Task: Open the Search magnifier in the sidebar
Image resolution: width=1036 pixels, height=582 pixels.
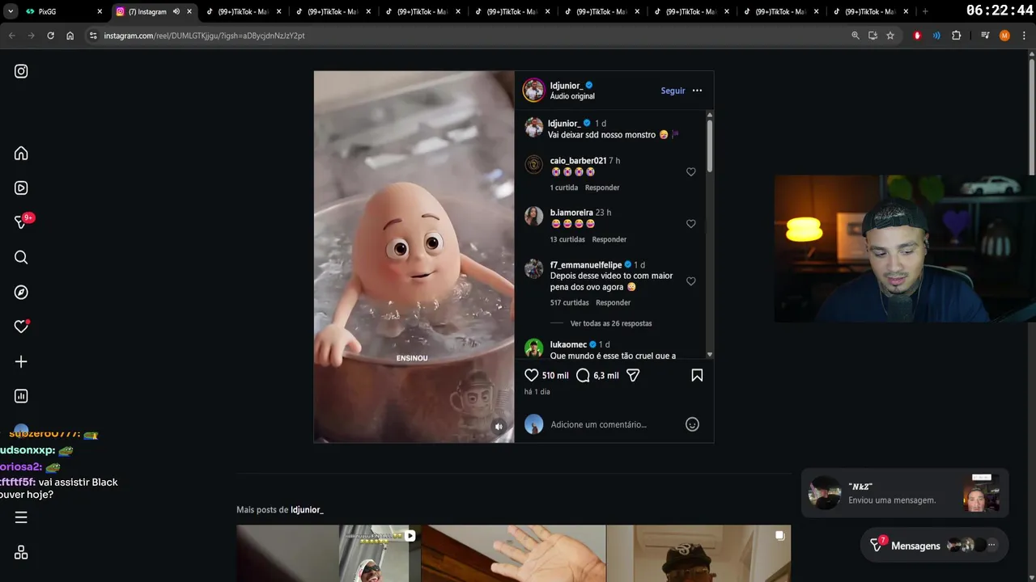Action: click(21, 258)
